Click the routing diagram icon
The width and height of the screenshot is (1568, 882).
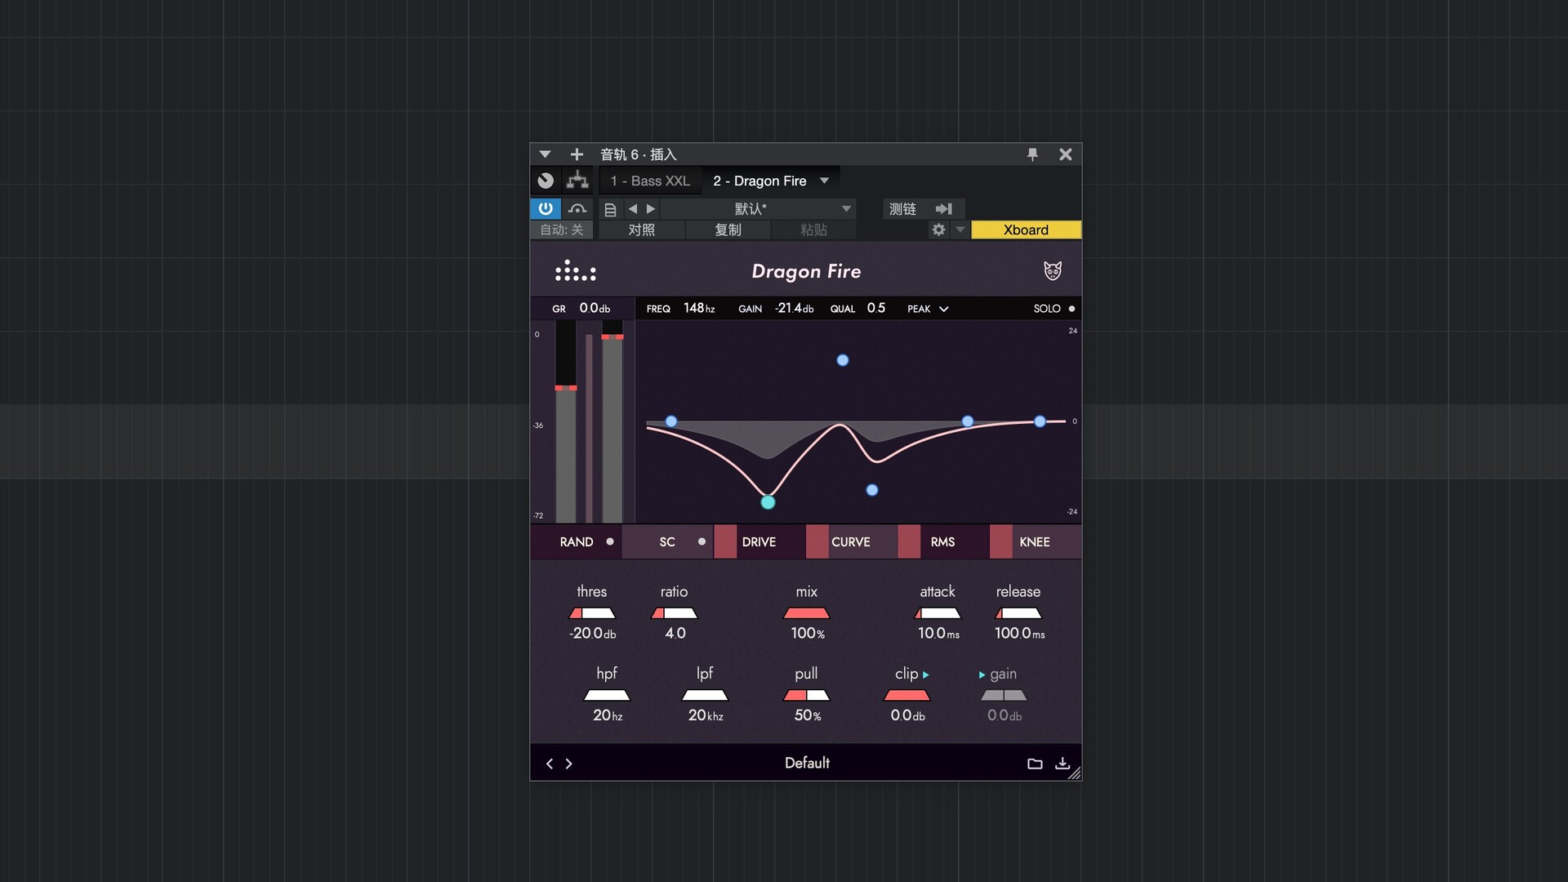point(577,180)
